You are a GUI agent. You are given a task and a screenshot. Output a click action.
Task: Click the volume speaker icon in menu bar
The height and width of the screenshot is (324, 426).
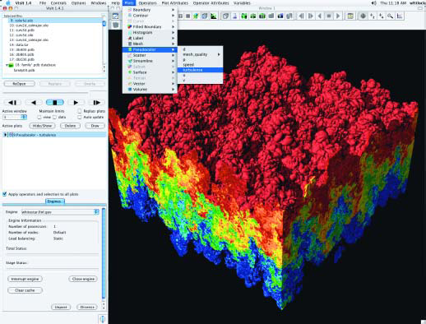pos(373,3)
